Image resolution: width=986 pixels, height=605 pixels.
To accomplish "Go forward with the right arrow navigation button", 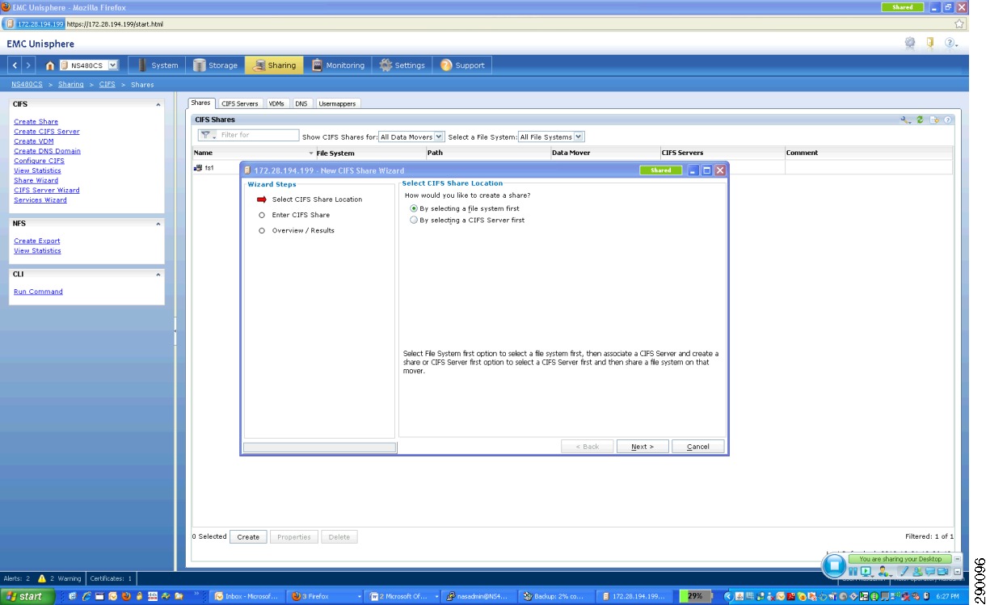I will point(28,65).
